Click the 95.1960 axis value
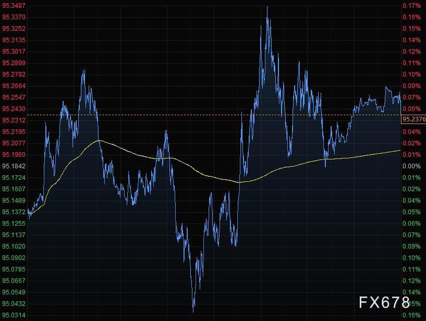 point(14,155)
